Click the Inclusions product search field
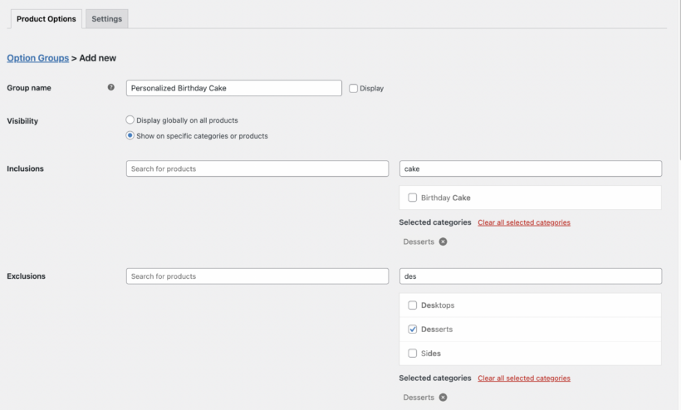681x410 pixels. tap(257, 168)
